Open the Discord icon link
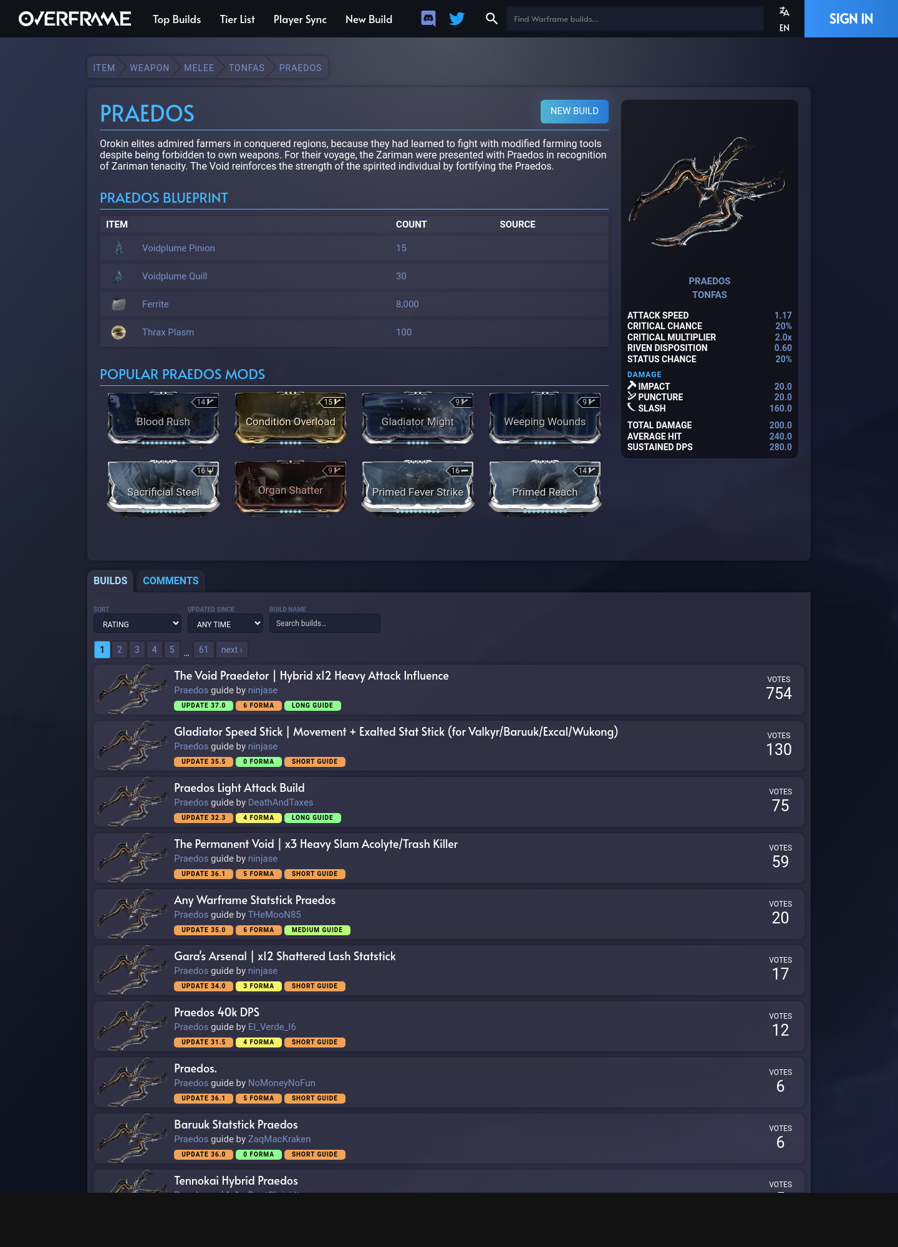Image resolution: width=898 pixels, height=1247 pixels. 428,19
